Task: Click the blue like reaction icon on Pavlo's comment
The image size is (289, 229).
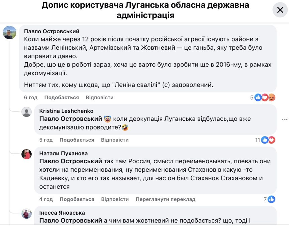Action: (258, 97)
